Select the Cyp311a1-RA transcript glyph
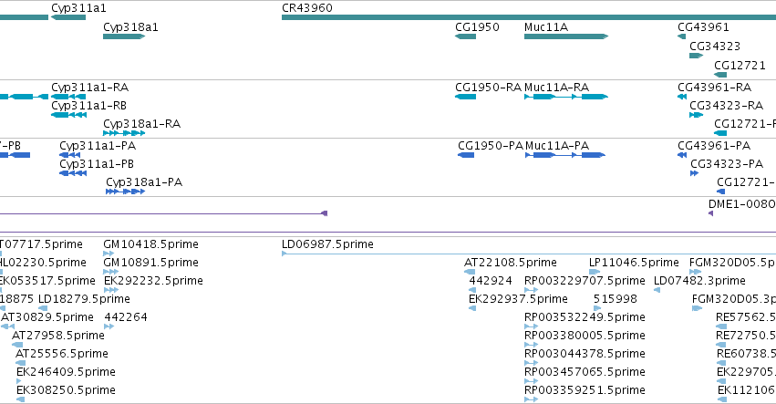The width and height of the screenshot is (776, 404). click(x=68, y=97)
